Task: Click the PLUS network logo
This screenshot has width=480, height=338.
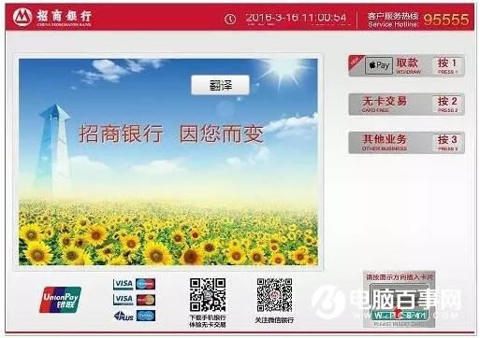Action: click(124, 317)
